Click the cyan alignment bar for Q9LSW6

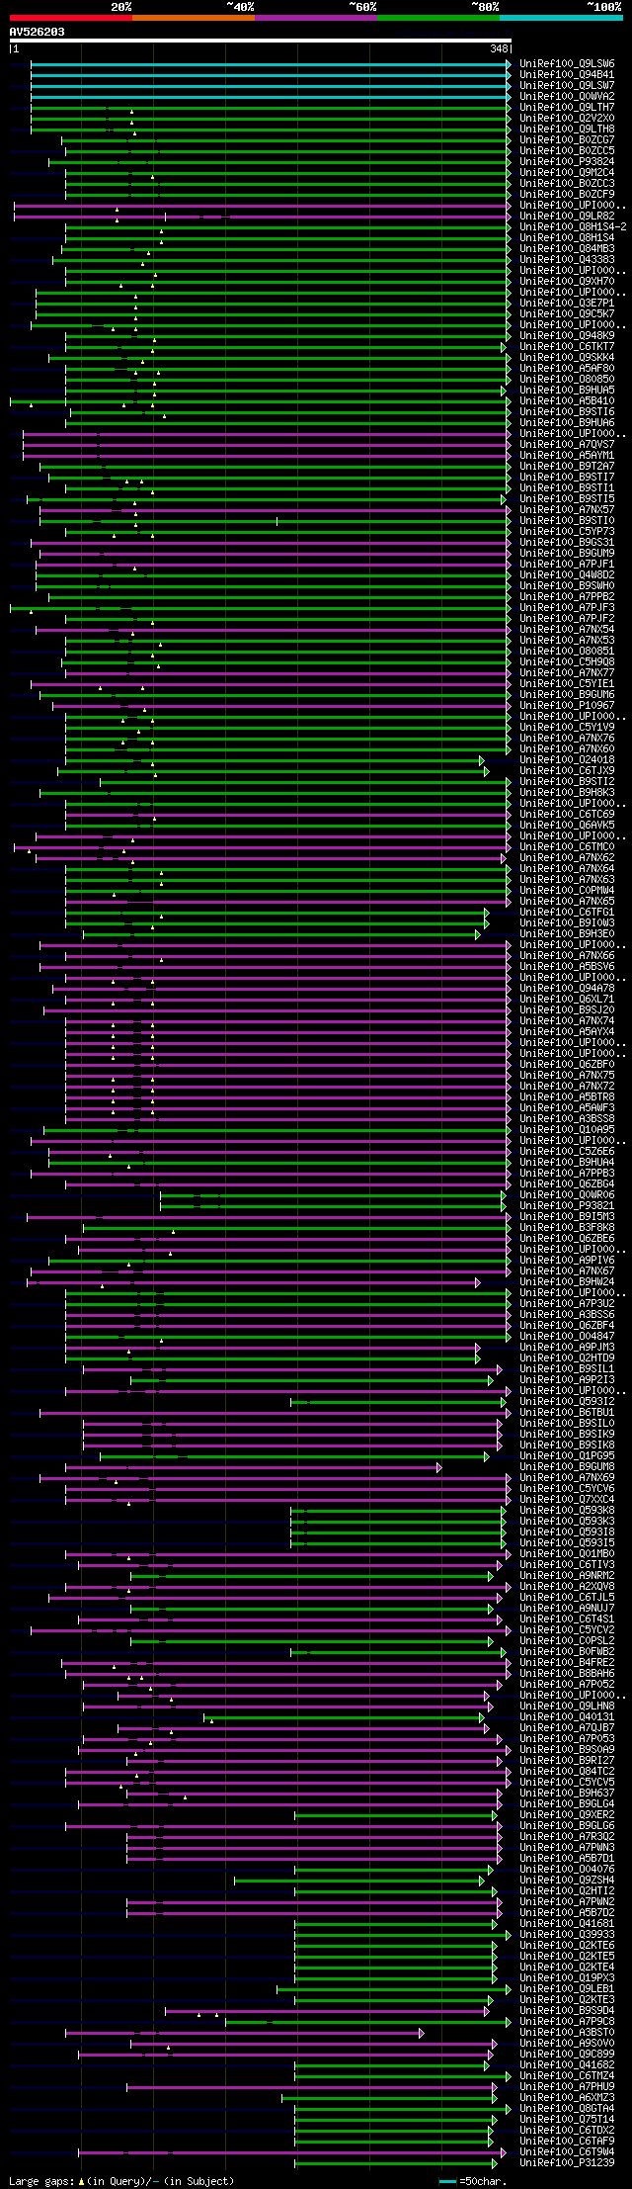(270, 64)
